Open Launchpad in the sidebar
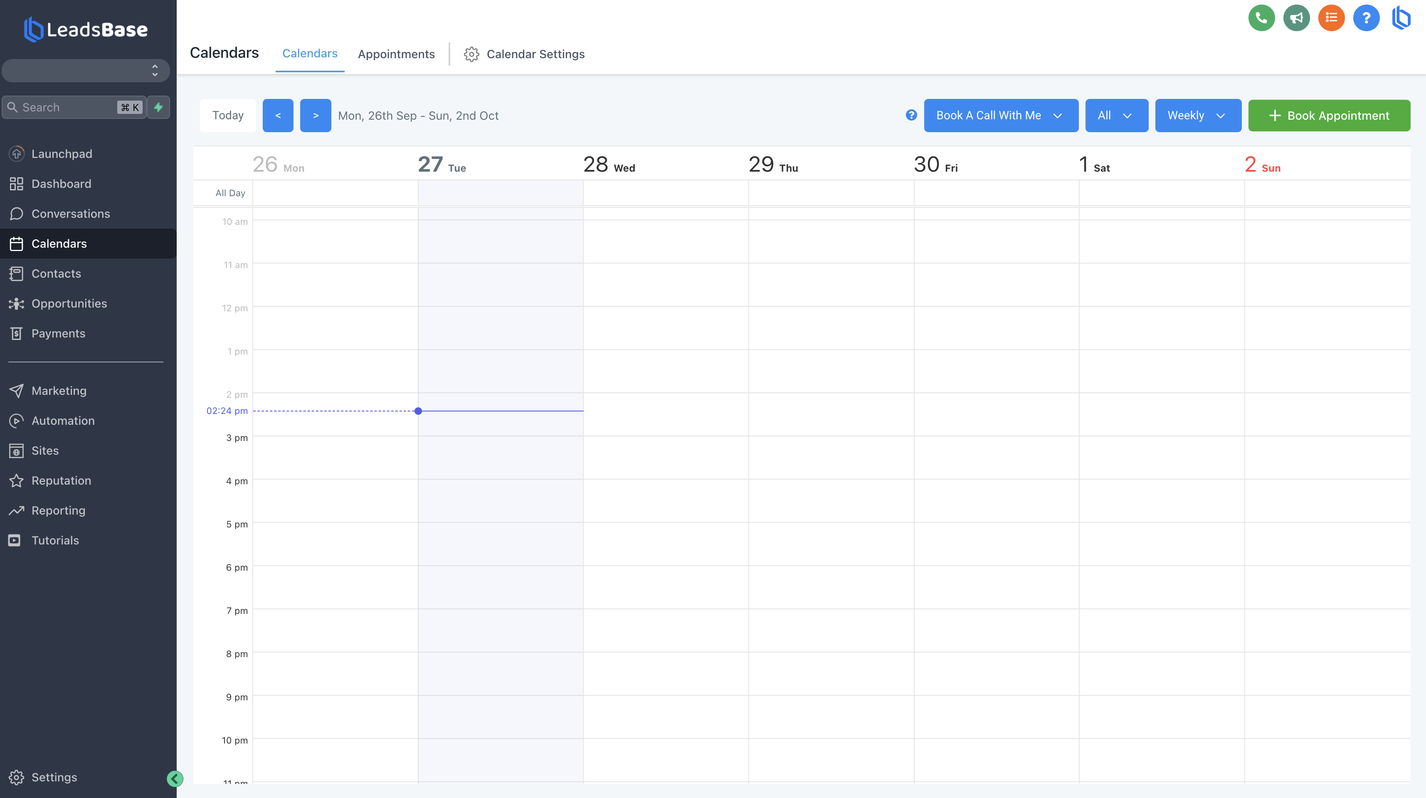Viewport: 1426px width, 798px height. click(x=62, y=154)
